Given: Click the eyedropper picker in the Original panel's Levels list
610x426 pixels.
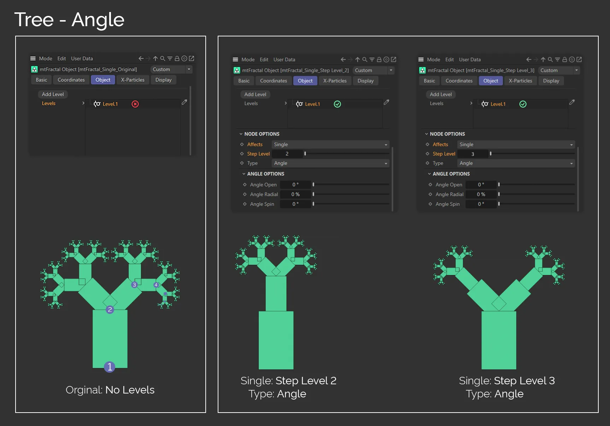Looking at the screenshot, I should 184,102.
